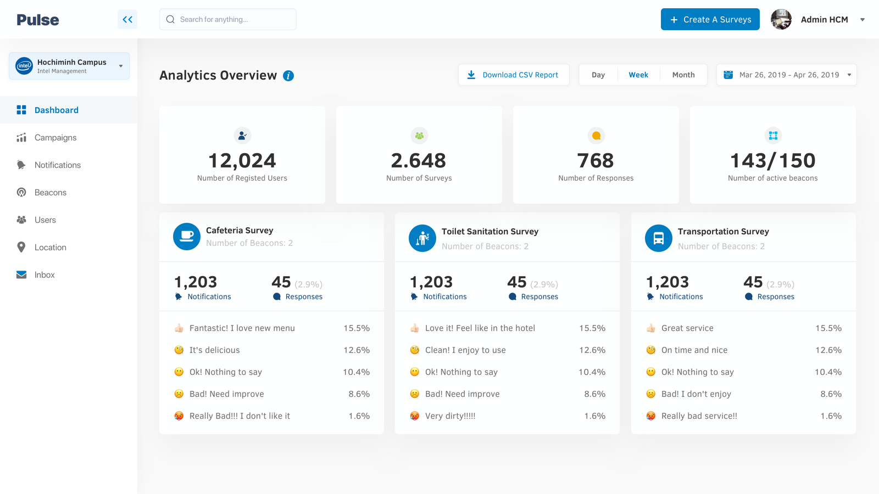Screen dimensions: 879x494
Task: Click 'Very dirty!!!!!' response row
Action: pyautogui.click(x=508, y=416)
